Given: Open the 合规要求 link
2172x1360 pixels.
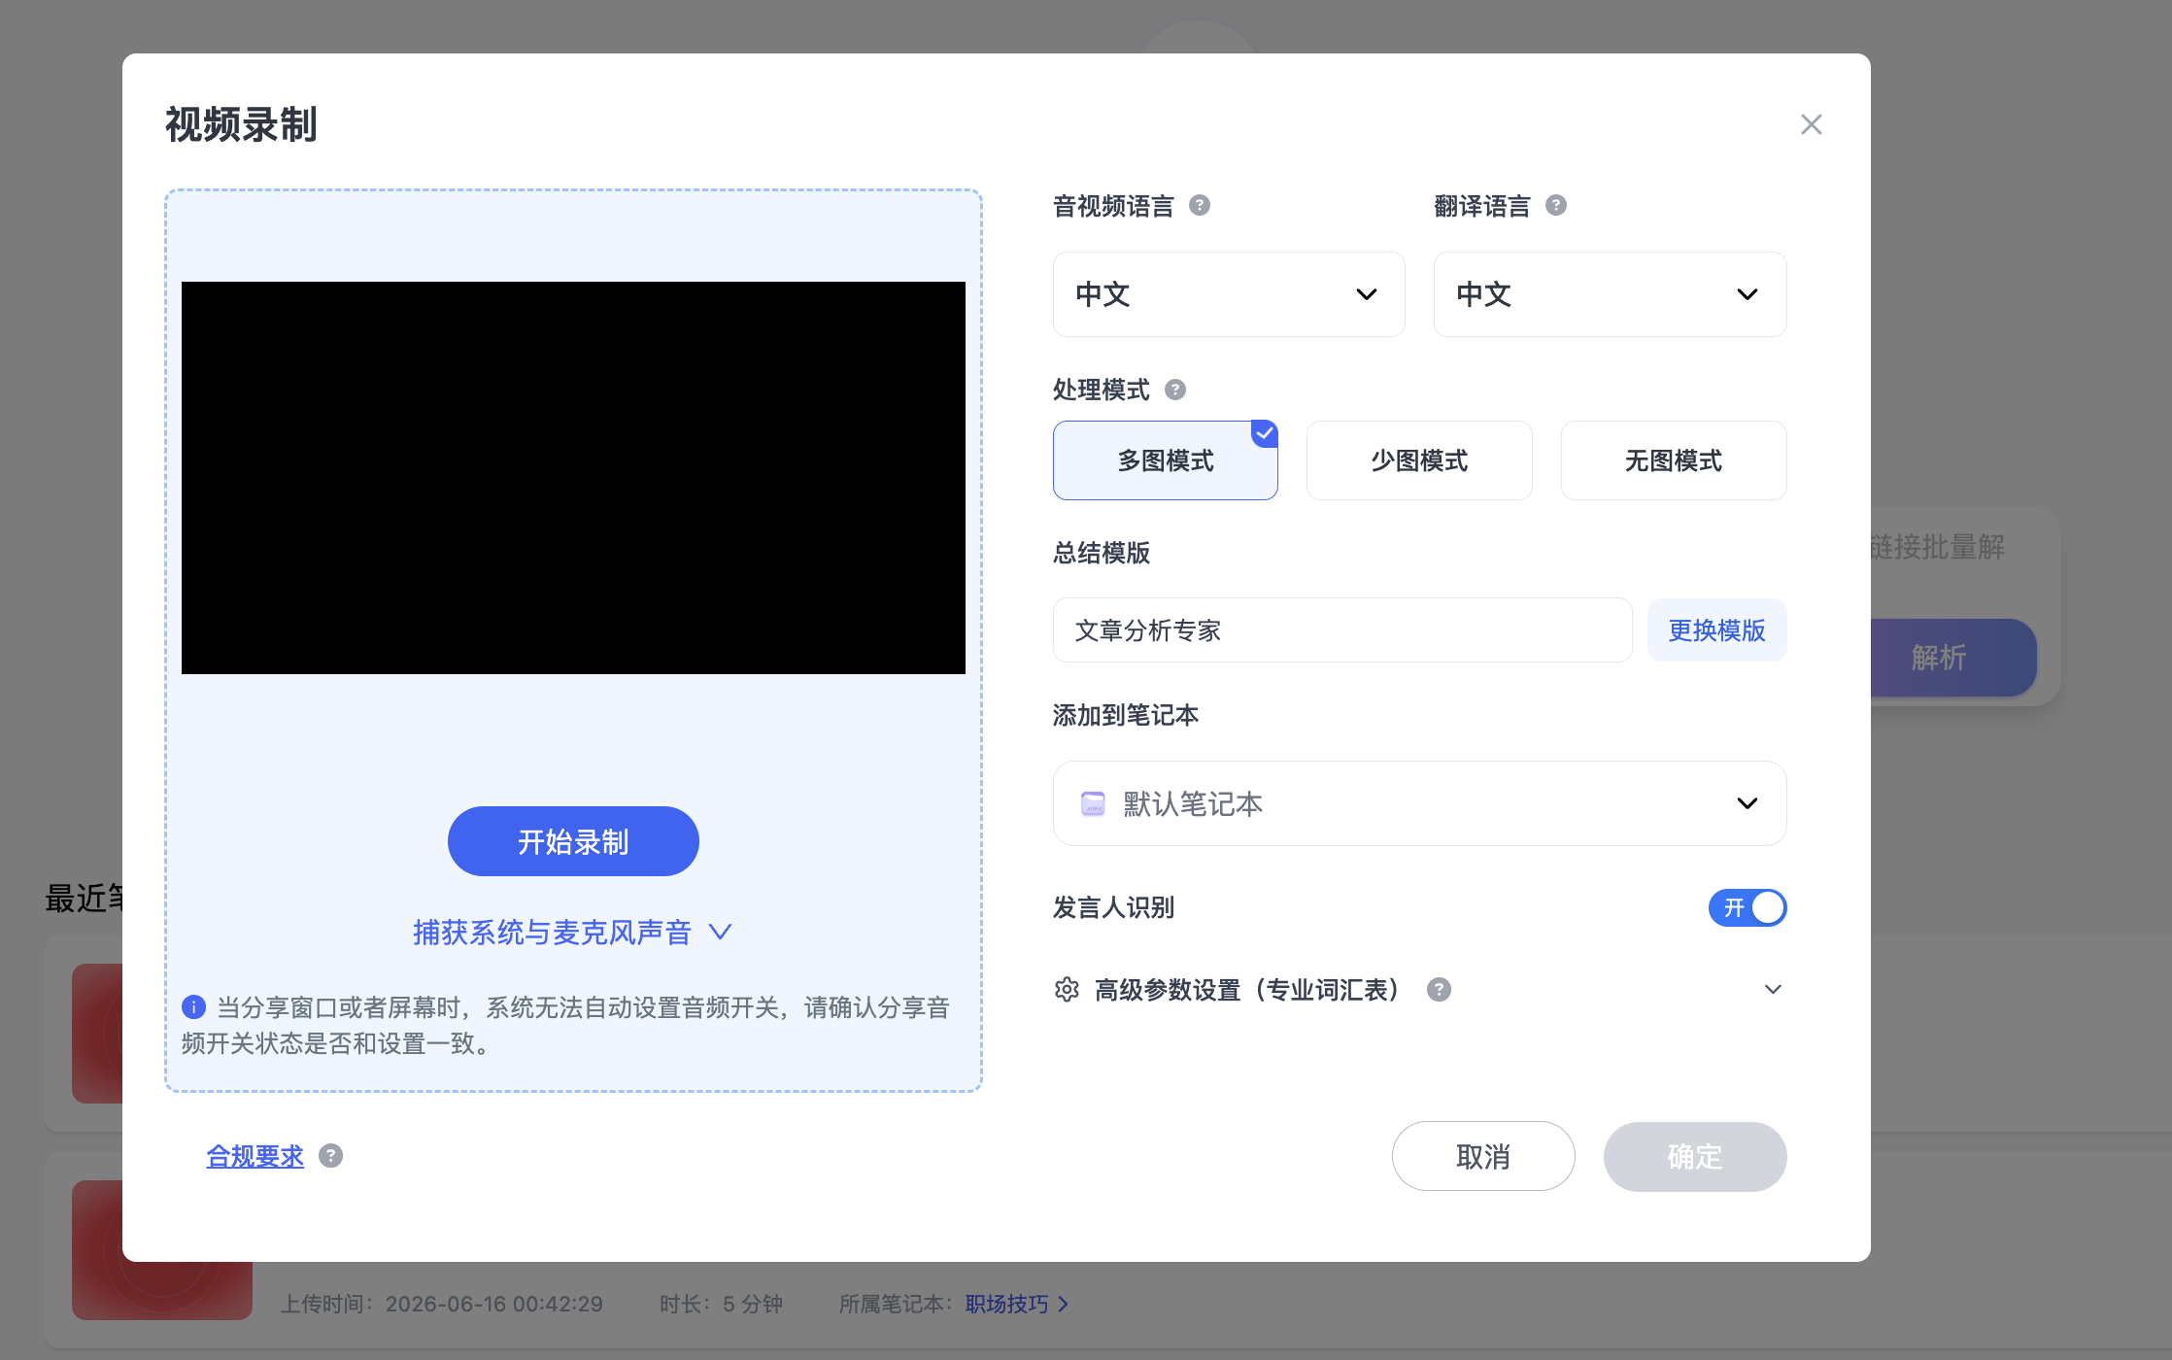Looking at the screenshot, I should point(255,1156).
